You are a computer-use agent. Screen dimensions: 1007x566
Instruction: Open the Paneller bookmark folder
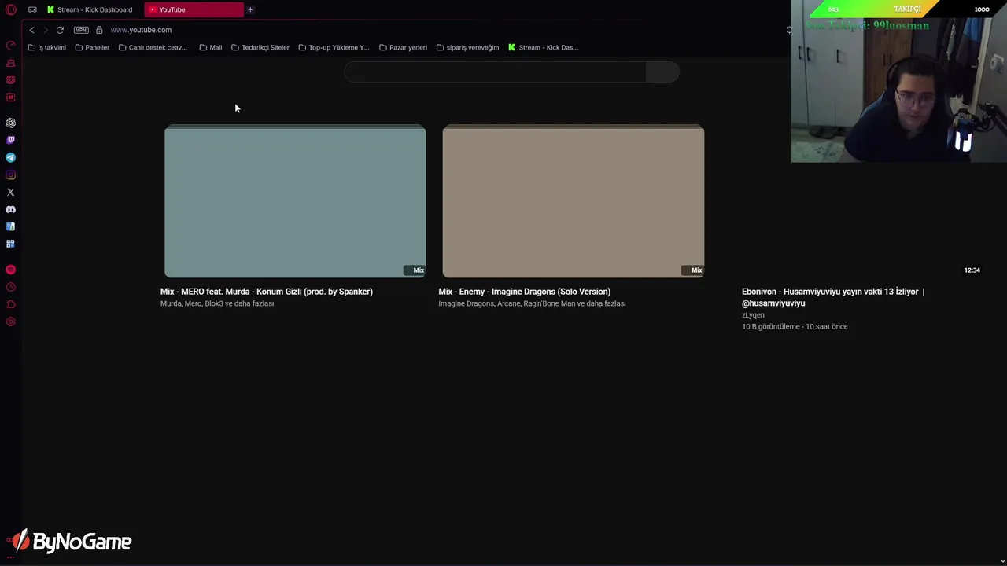92,47
